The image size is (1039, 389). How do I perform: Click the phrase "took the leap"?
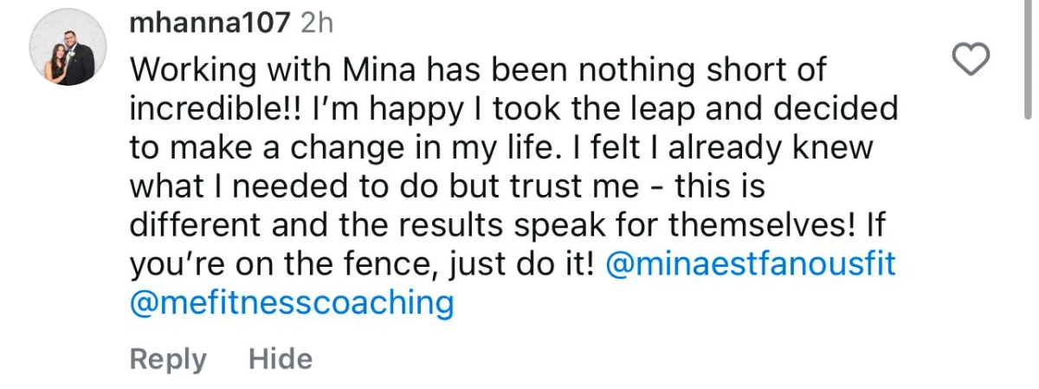tap(571, 108)
